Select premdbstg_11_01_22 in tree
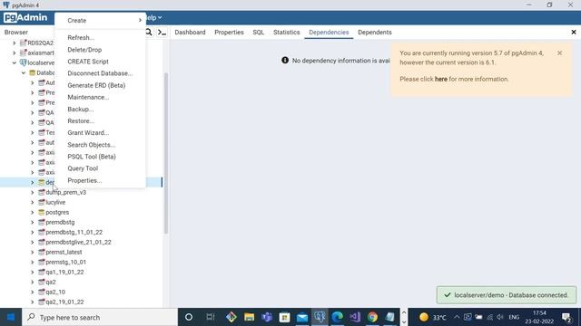The width and height of the screenshot is (581, 326). click(x=74, y=232)
